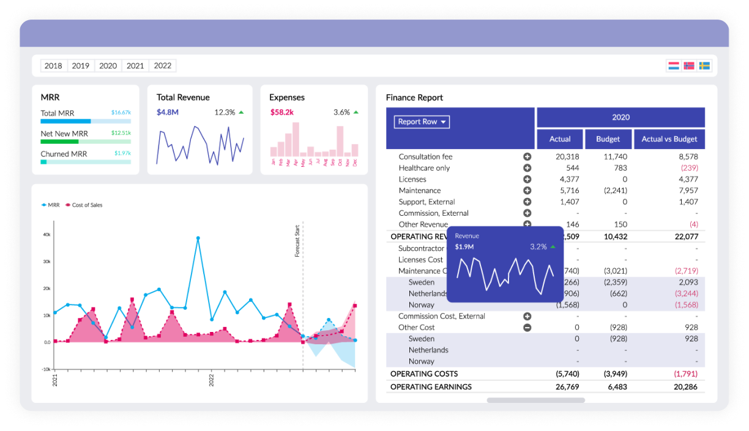Select the Norway flag icon
Viewport: 749px width, 431px height.
coord(689,65)
